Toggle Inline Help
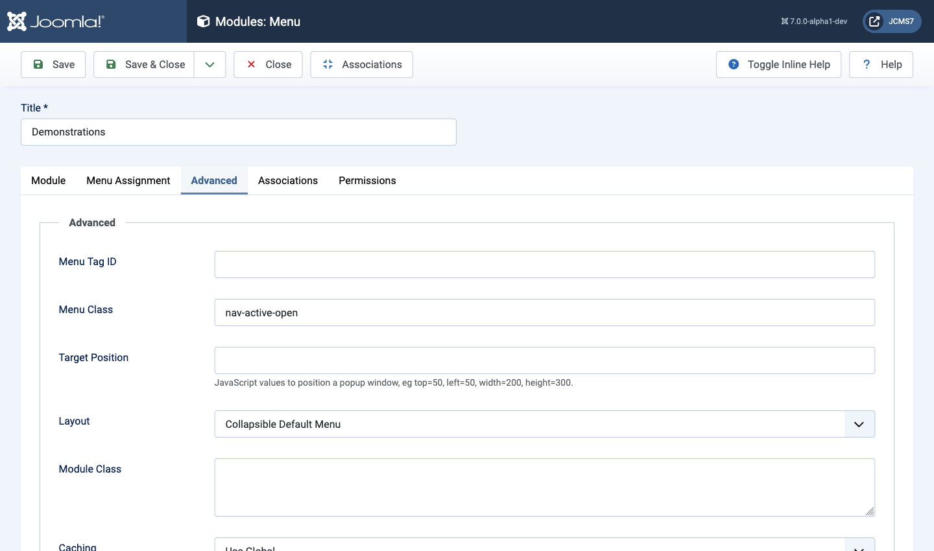Image resolution: width=934 pixels, height=551 pixels. 778,65
